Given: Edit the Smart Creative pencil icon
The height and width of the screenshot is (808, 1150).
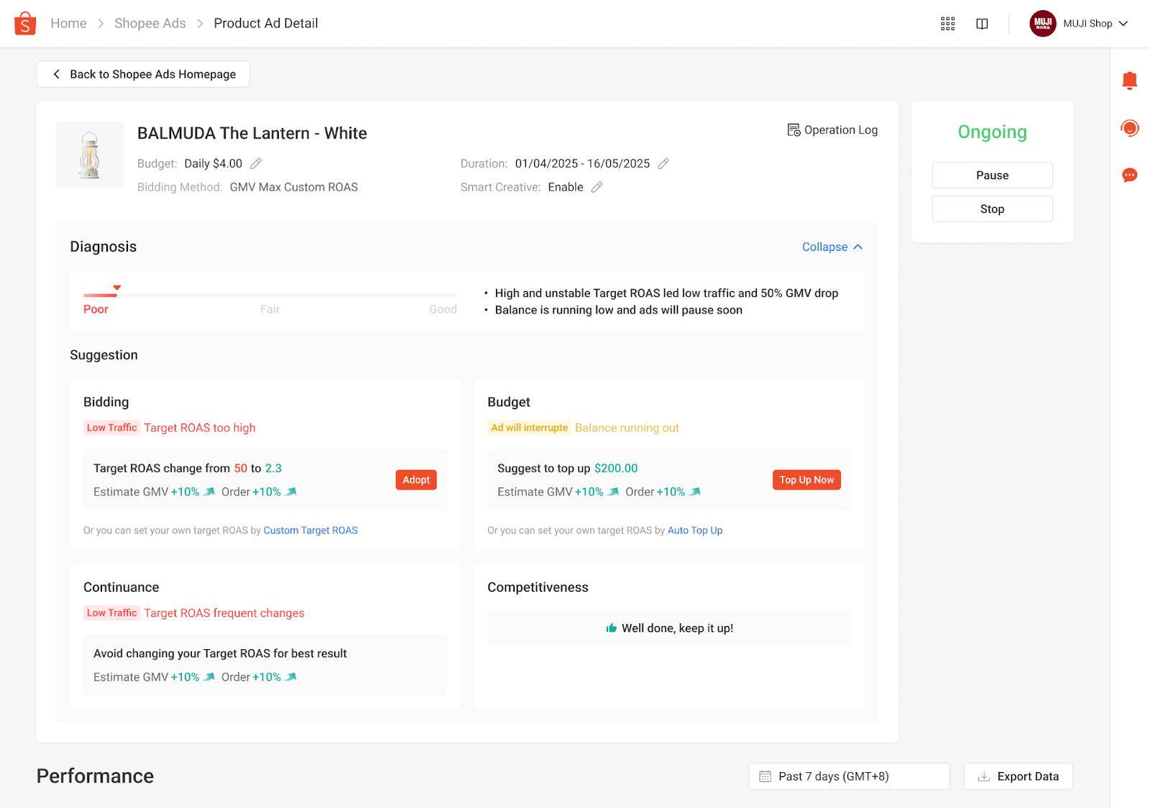Looking at the screenshot, I should point(597,187).
